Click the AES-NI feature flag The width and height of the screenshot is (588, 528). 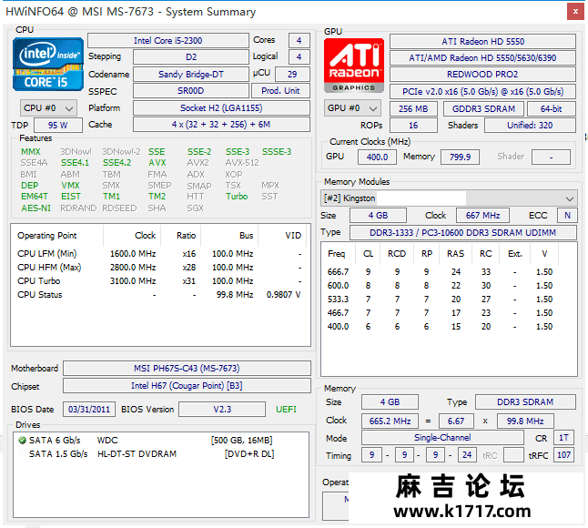pos(36,208)
